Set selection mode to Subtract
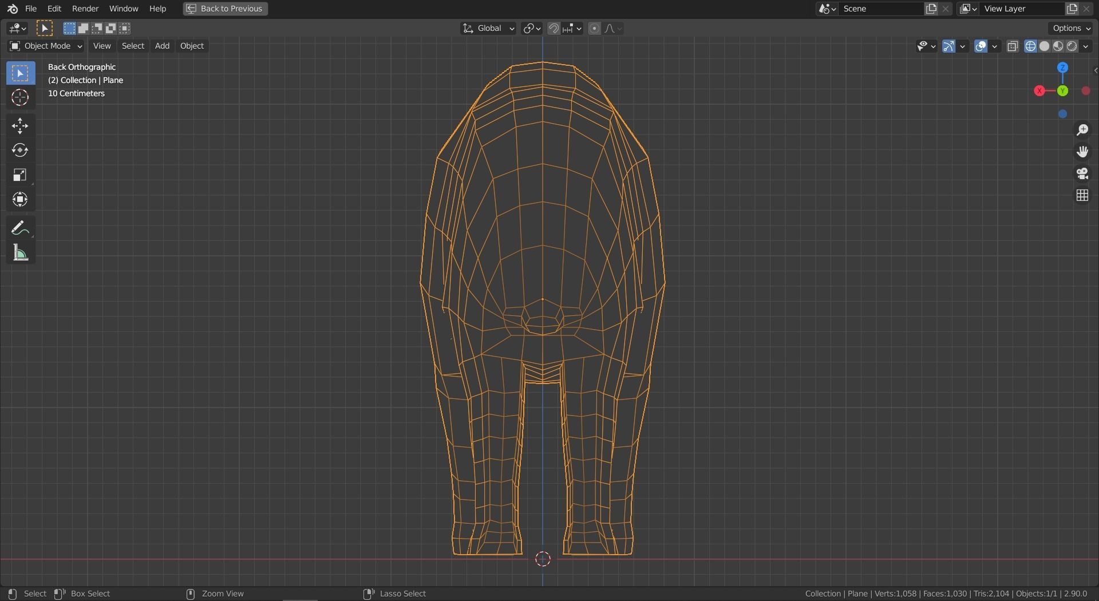This screenshot has width=1099, height=601. [97, 28]
